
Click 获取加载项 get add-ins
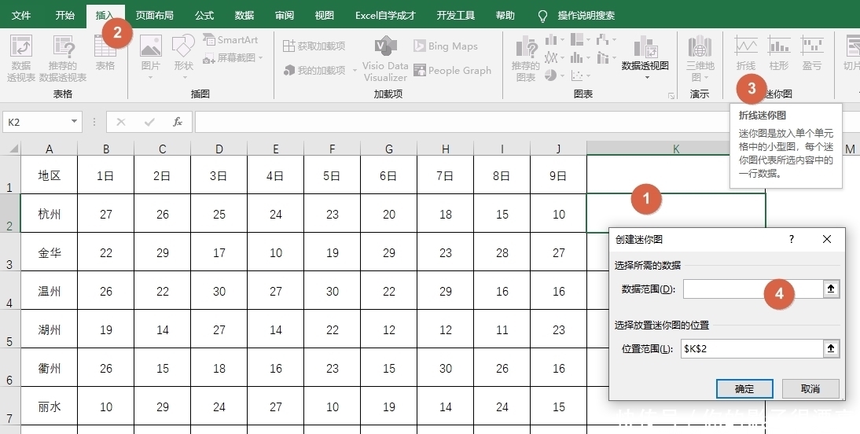coord(314,46)
